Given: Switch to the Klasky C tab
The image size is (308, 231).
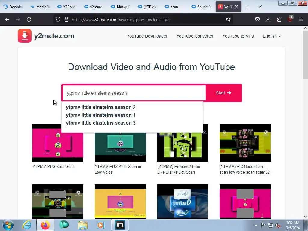Looking at the screenshot, I should 121,7.
